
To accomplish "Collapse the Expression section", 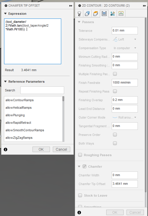I will click(x=6, y=14).
